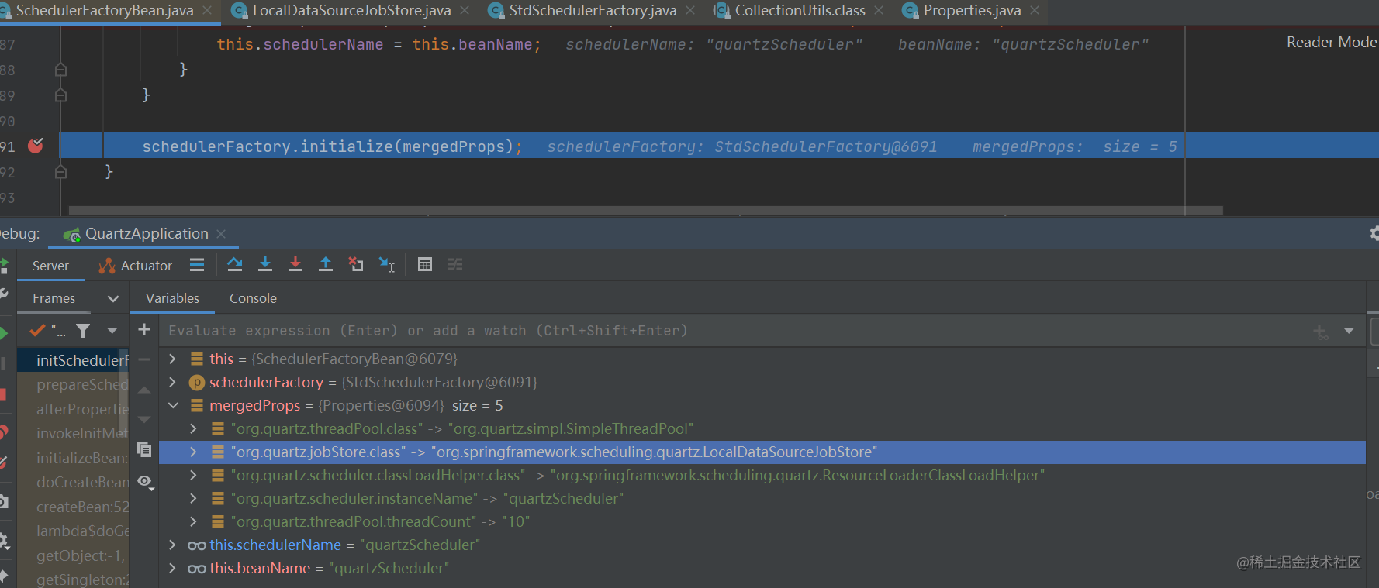Open debug settings gear in left sidebar
Image resolution: width=1379 pixels, height=588 pixels.
coord(4,539)
